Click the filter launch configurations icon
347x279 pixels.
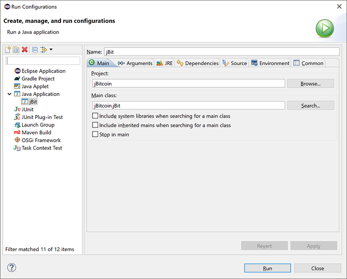tap(43, 50)
